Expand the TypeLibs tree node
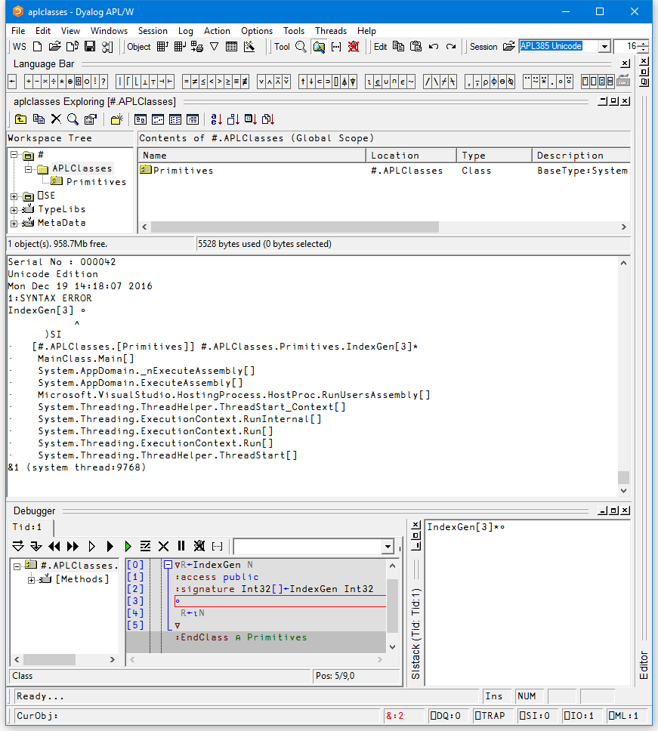The image size is (658, 731). 14,210
